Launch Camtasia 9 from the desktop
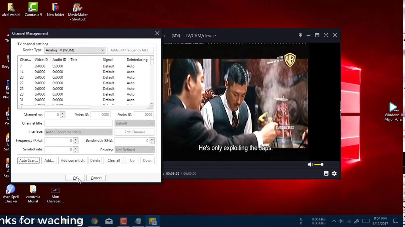405x227 pixels. (x=33, y=9)
